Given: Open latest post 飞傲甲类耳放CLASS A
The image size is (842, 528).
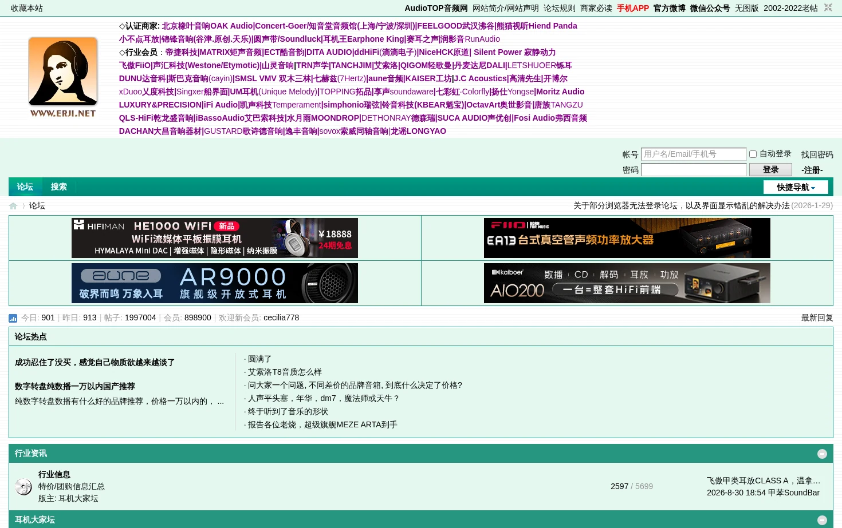Looking at the screenshot, I should (x=764, y=481).
